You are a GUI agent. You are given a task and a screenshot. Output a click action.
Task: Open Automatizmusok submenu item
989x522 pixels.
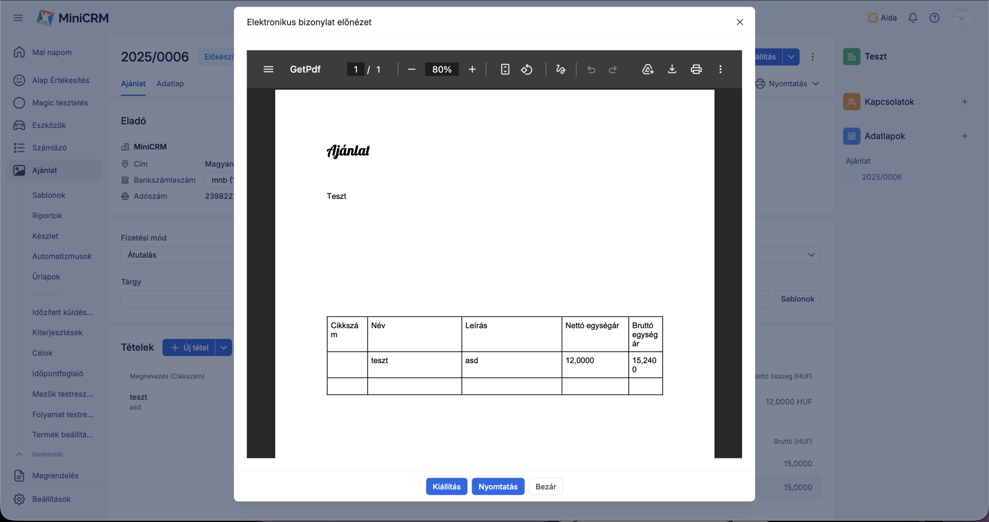[62, 256]
